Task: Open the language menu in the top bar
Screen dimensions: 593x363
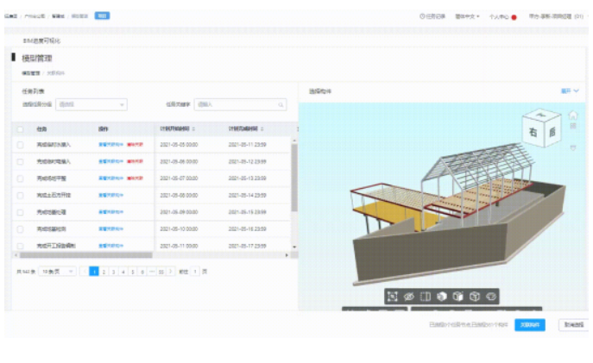Action: tap(466, 16)
